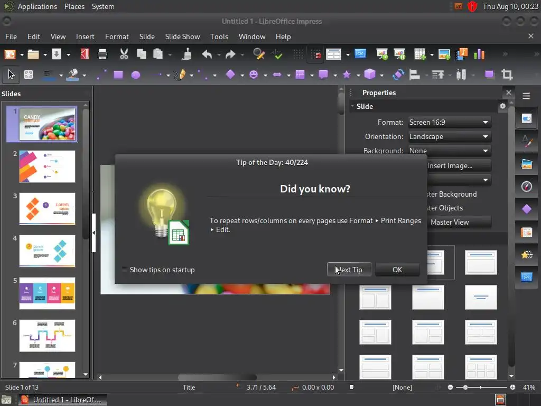Open the Places system menu

point(74,6)
